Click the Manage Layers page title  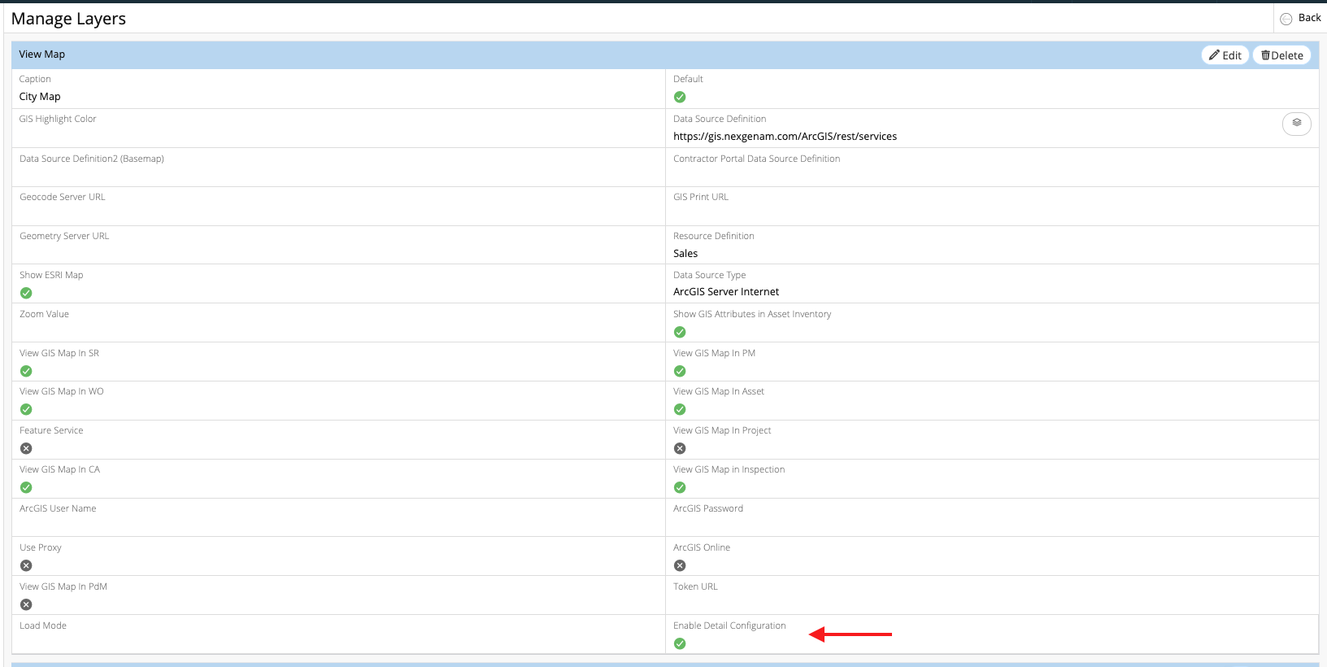pos(68,19)
